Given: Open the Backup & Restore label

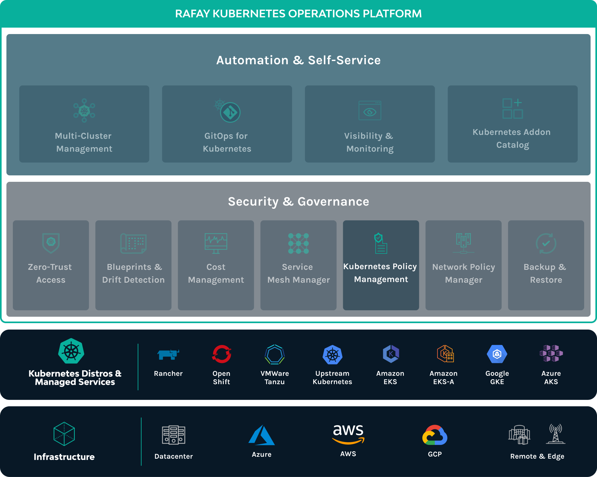Looking at the screenshot, I should pyautogui.click(x=546, y=273).
